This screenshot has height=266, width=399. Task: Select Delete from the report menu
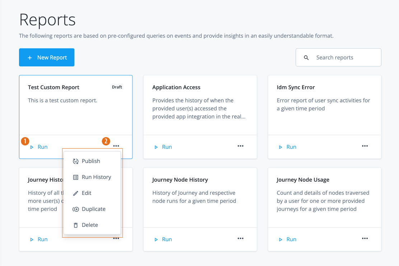pyautogui.click(x=90, y=225)
